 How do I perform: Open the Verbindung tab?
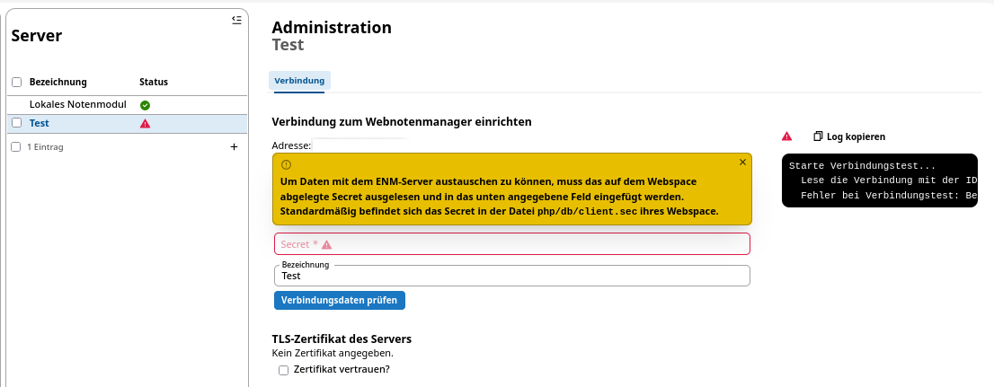(x=299, y=81)
